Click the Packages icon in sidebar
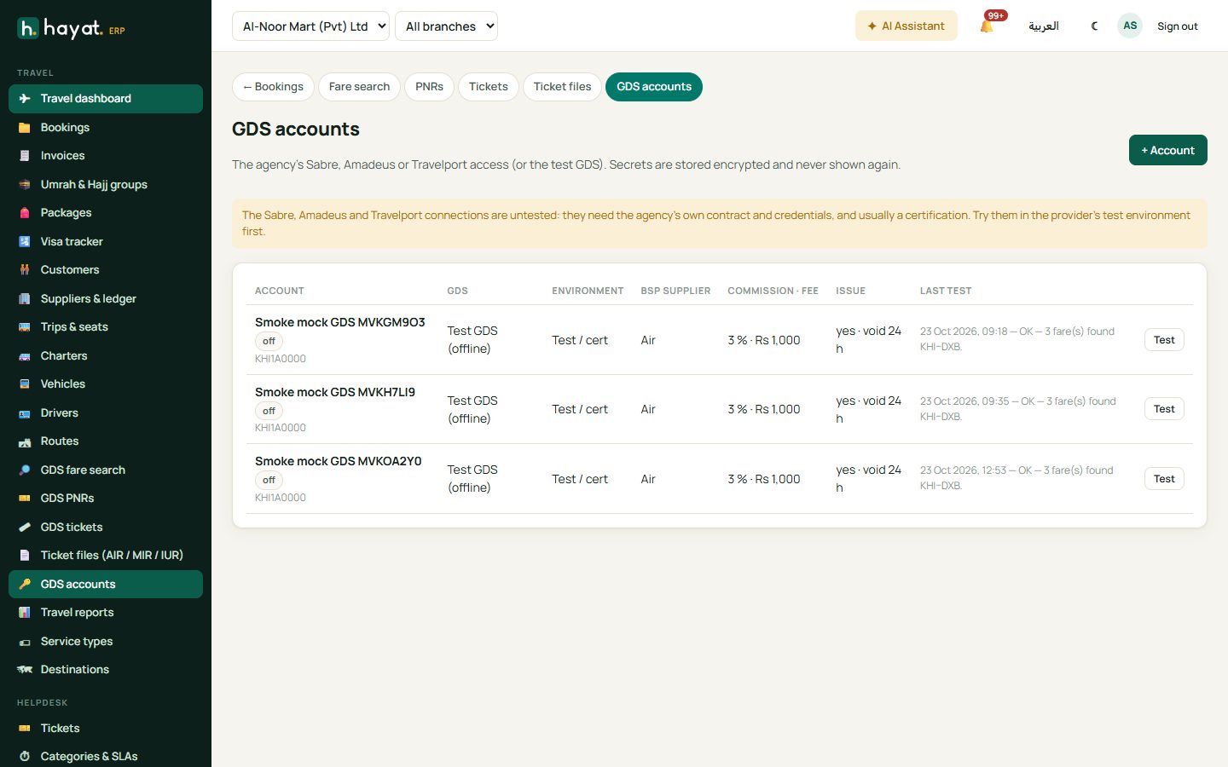 pyautogui.click(x=25, y=213)
